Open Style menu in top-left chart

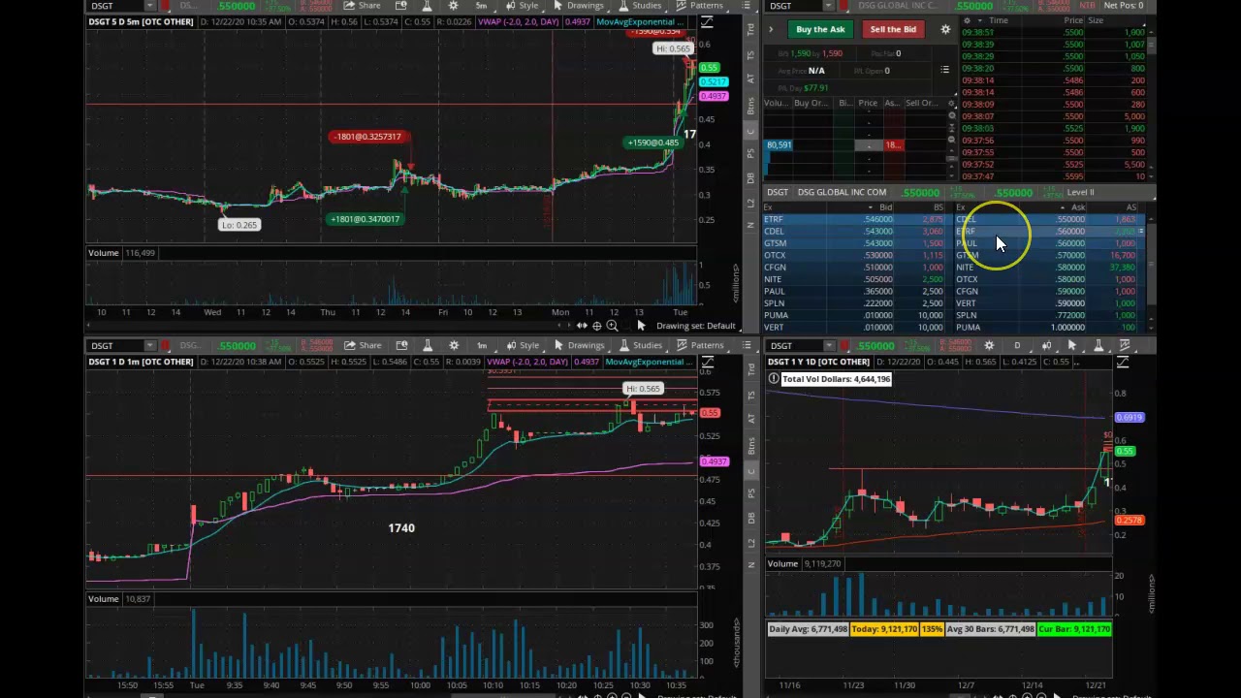[524, 6]
